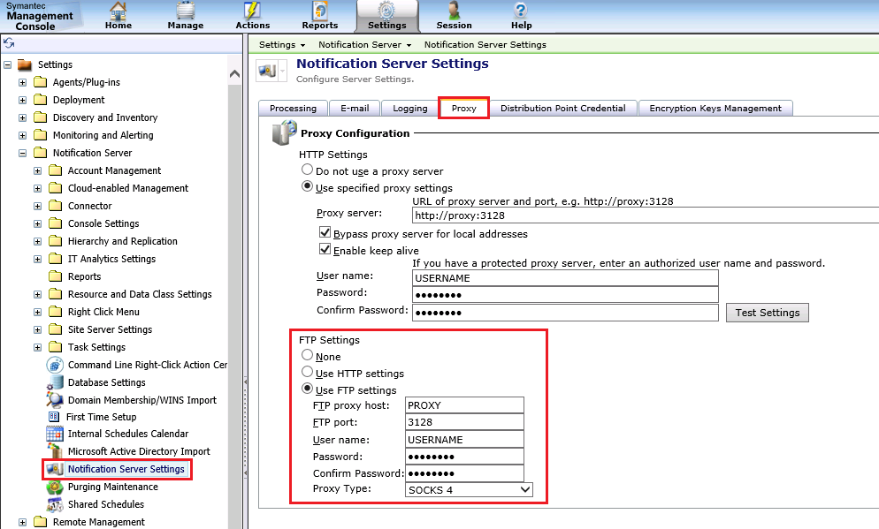Click the Session user icon
879x529 pixels.
454,11
